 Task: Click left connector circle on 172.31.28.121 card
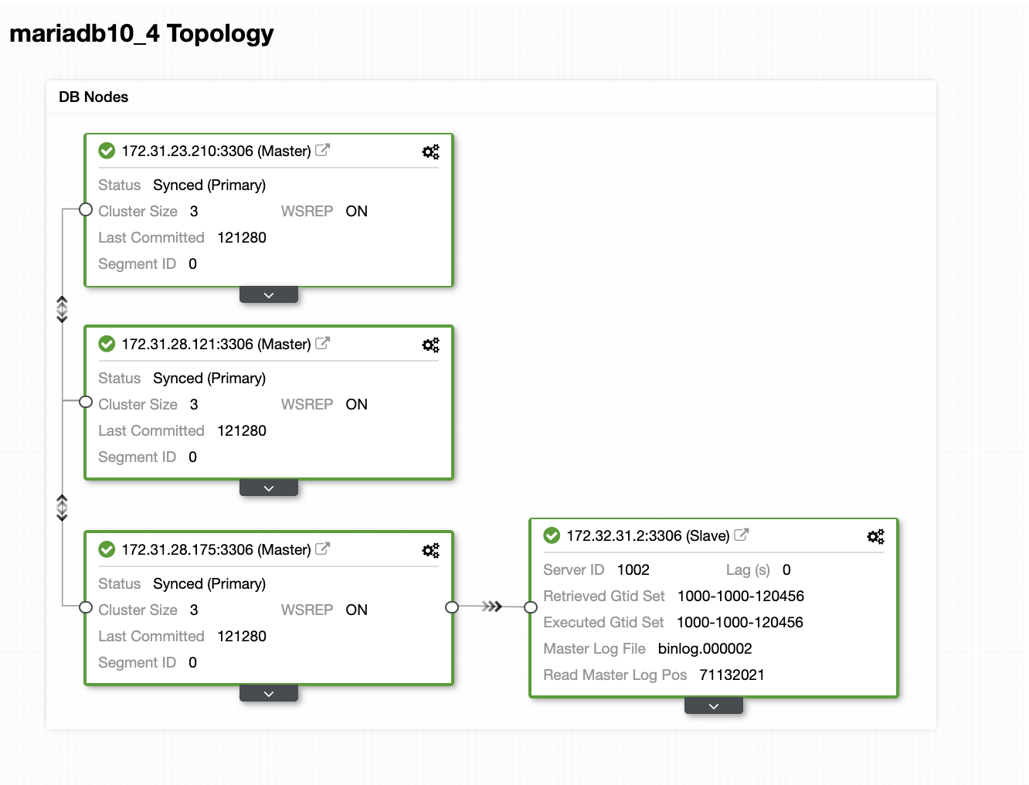tap(86, 402)
